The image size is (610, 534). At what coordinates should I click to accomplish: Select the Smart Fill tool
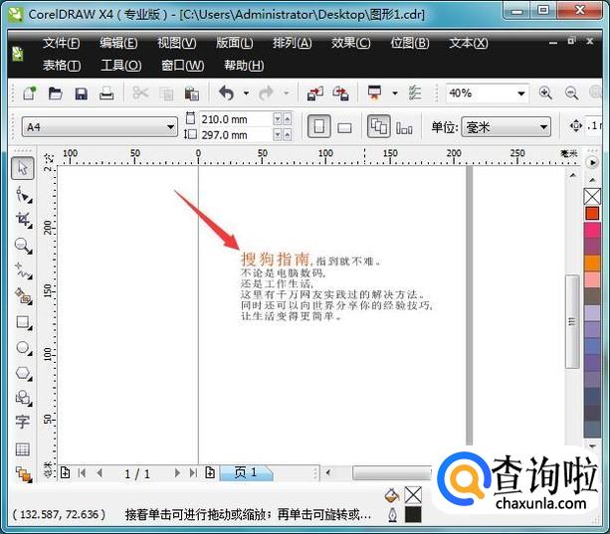[23, 296]
